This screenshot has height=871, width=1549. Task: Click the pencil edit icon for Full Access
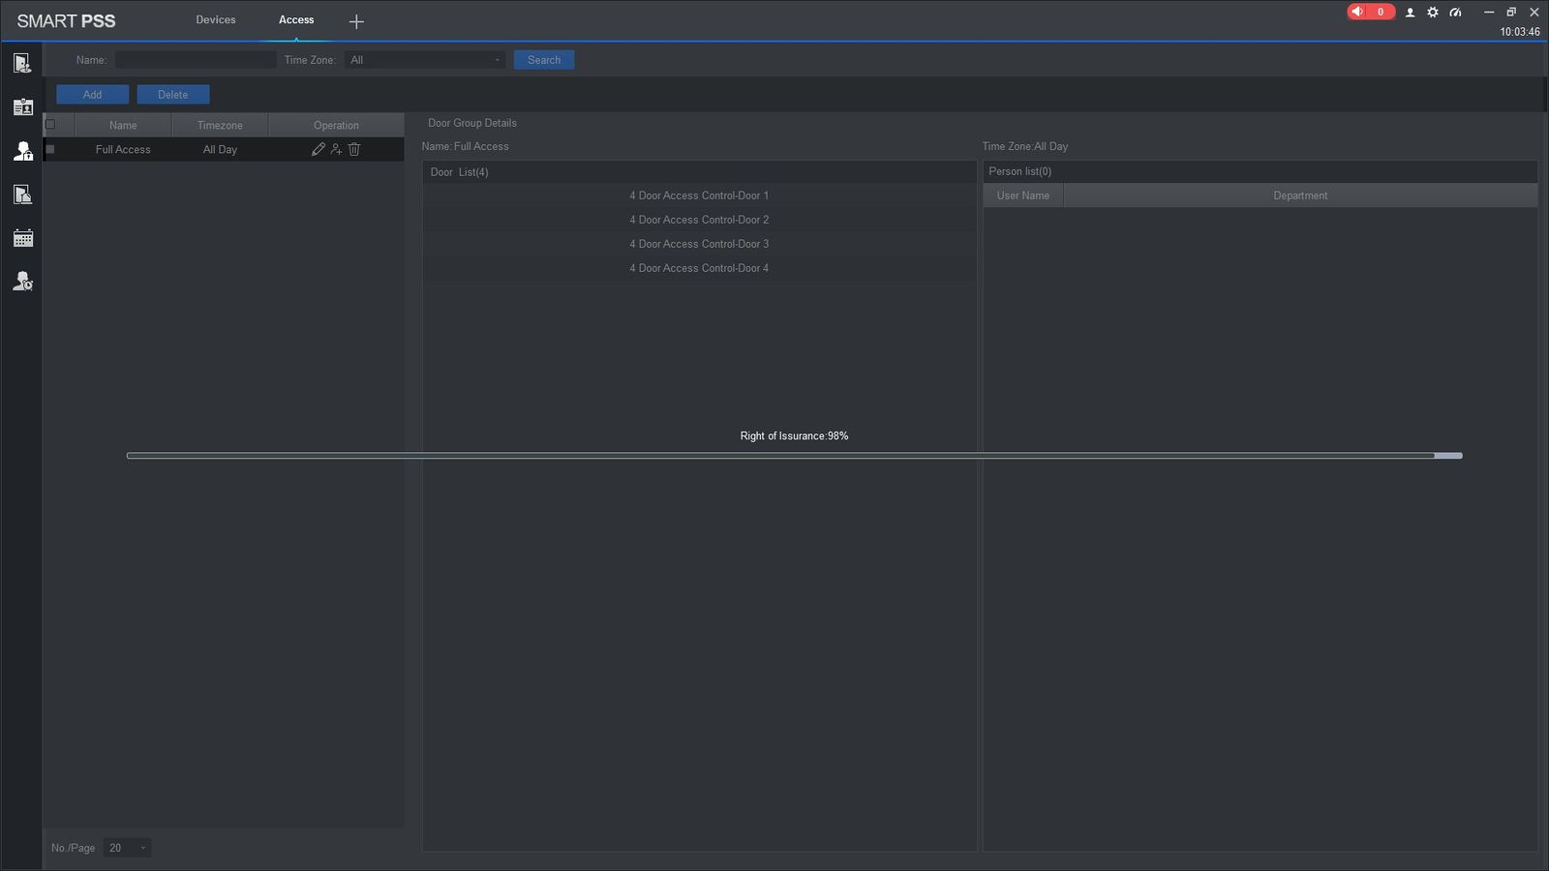click(x=318, y=149)
